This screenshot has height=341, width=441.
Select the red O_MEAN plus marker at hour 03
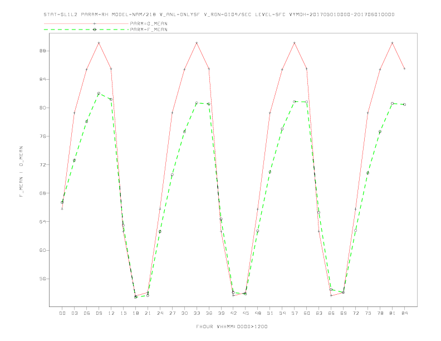pos(74,113)
